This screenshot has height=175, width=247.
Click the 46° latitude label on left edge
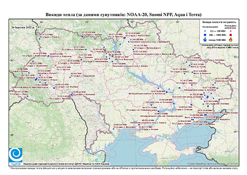pos(12,135)
